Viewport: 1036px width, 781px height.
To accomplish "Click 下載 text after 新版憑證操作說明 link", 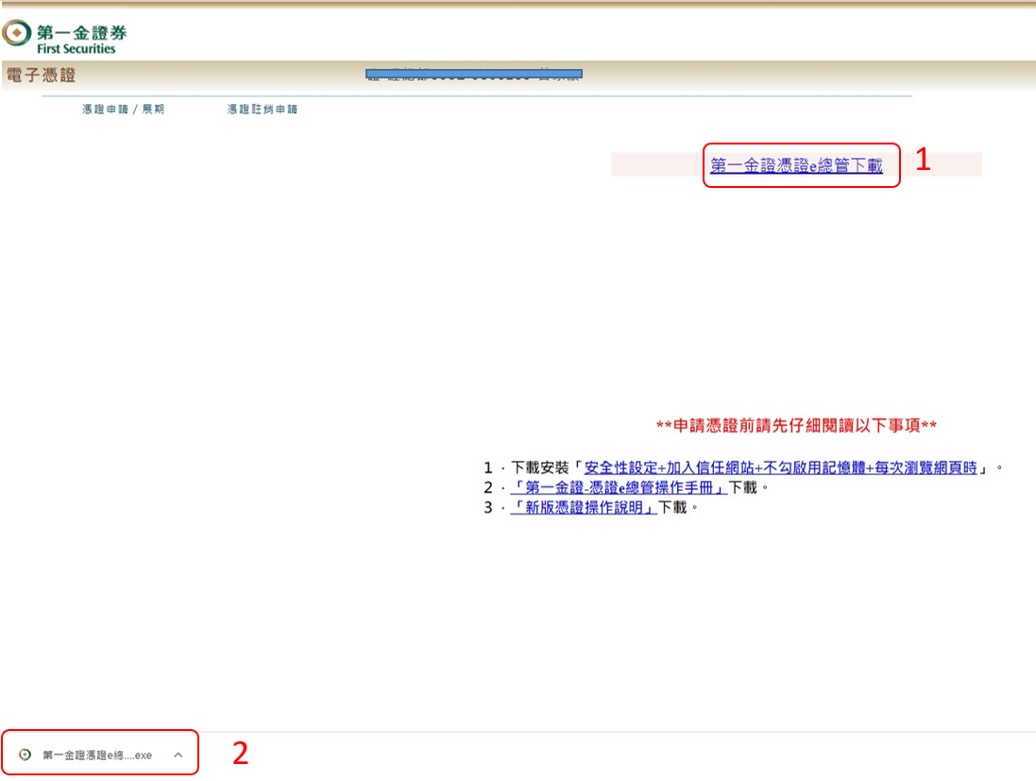I will pyautogui.click(x=673, y=507).
